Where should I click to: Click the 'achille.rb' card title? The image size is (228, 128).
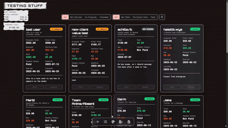125,30
